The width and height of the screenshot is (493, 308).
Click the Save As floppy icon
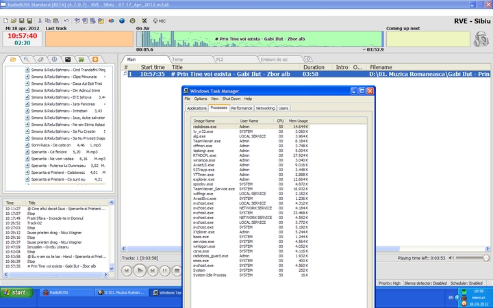coord(29,21)
